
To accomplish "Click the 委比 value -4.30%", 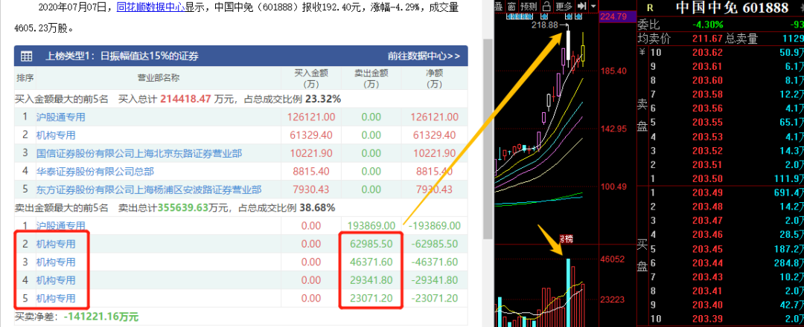I will (708, 25).
